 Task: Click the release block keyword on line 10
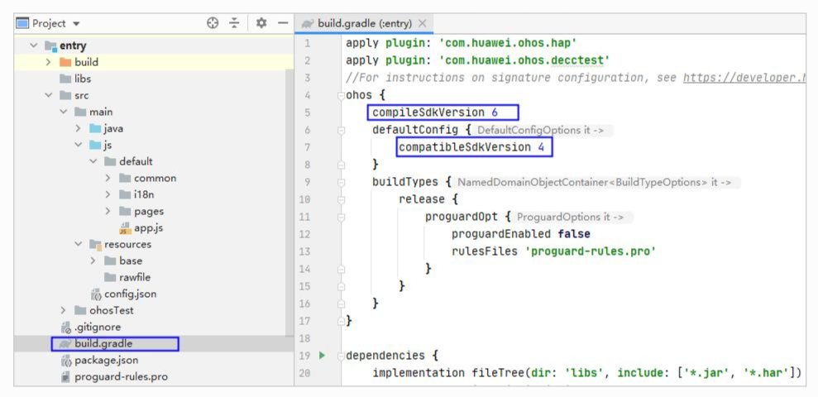pyautogui.click(x=422, y=199)
